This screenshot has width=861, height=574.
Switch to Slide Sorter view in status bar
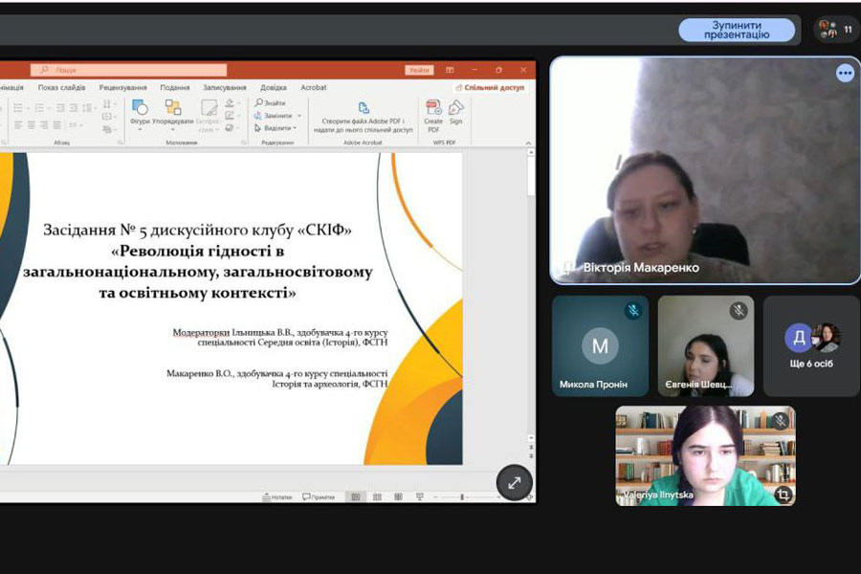click(x=377, y=497)
